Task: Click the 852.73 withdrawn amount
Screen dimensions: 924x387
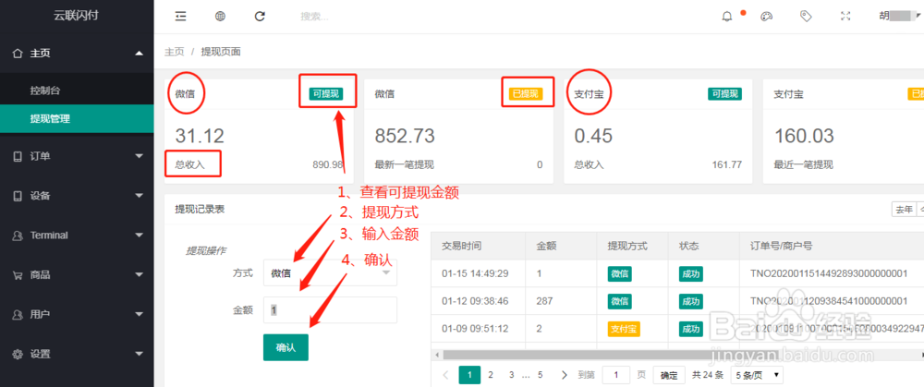Action: tap(405, 136)
